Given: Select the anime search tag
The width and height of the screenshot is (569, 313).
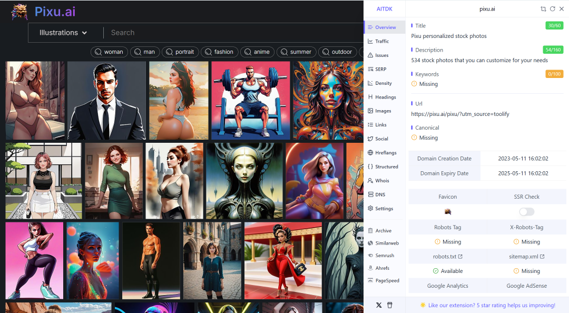Looking at the screenshot, I should 257,52.
